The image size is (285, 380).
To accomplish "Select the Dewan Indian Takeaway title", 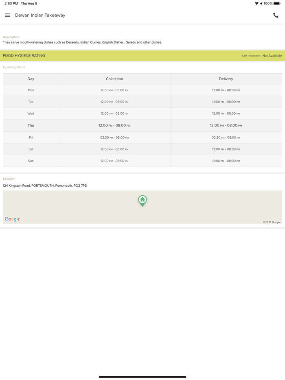I will [x=40, y=15].
